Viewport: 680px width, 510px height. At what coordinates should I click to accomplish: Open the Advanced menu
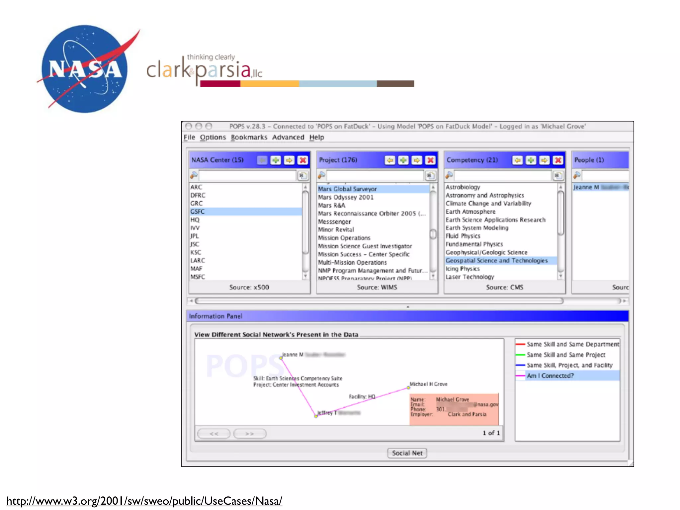pos(288,137)
